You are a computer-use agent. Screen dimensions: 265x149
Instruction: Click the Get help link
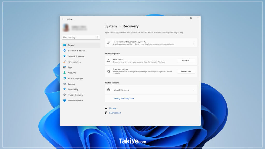coord(113,108)
